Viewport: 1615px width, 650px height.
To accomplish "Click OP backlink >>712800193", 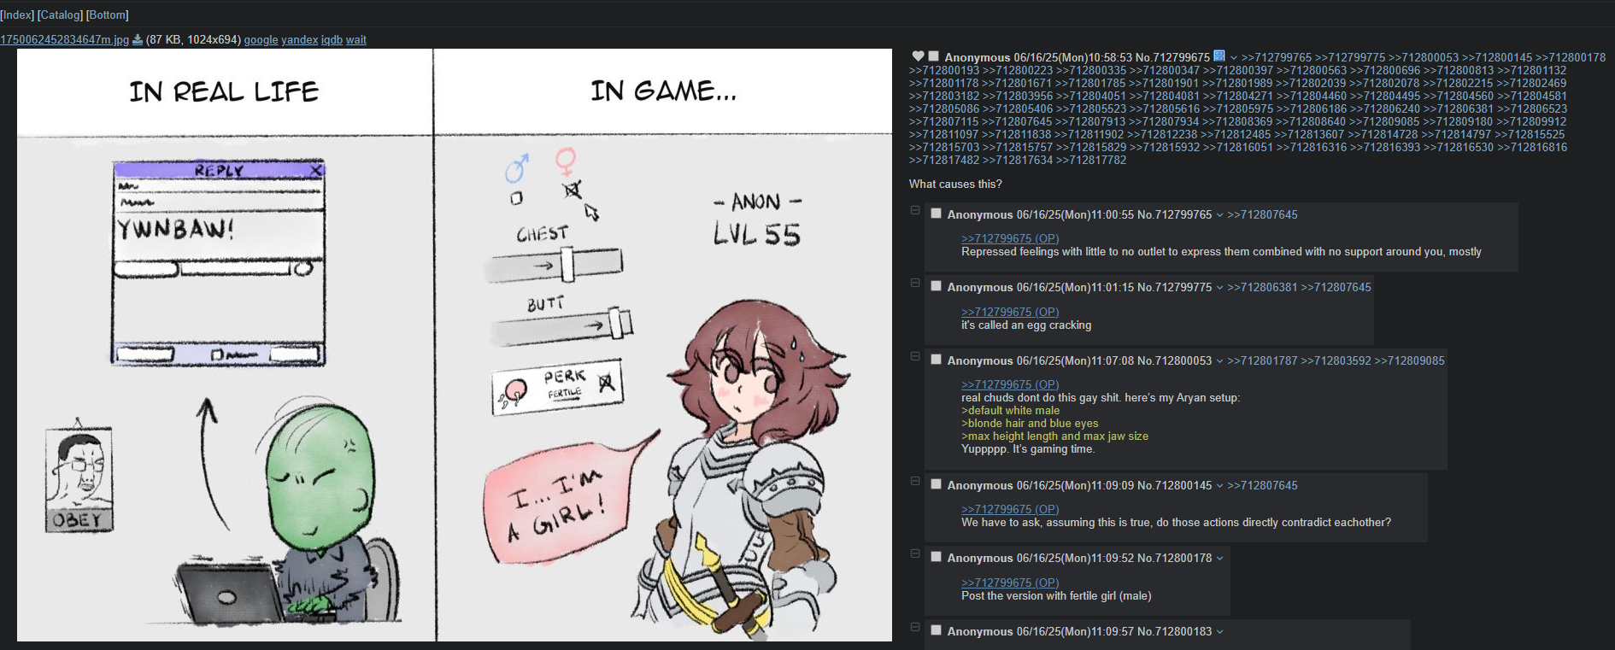I will pos(944,71).
